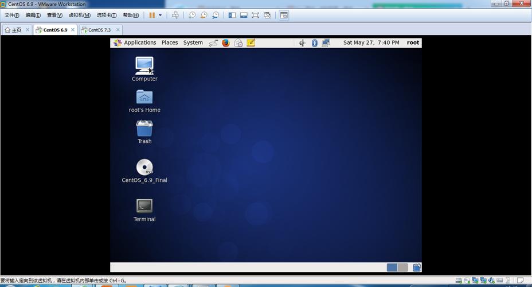This screenshot has height=287, width=532.
Task: Click the Send Ctrl+Alt+Del toolbar icon
Action: pyautogui.click(x=175, y=15)
